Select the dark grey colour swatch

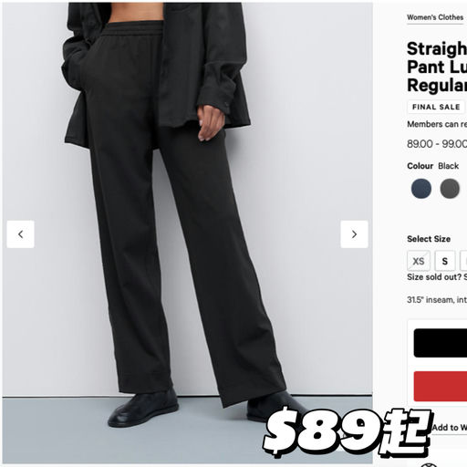point(450,189)
